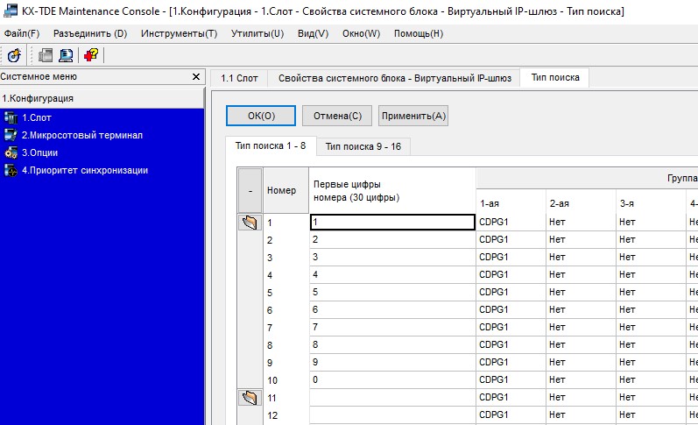
Task: Click the hand pointer icon in row 11
Action: coord(250,397)
